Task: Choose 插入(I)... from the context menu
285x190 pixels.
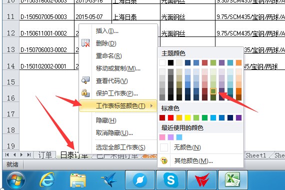Action: (x=107, y=31)
